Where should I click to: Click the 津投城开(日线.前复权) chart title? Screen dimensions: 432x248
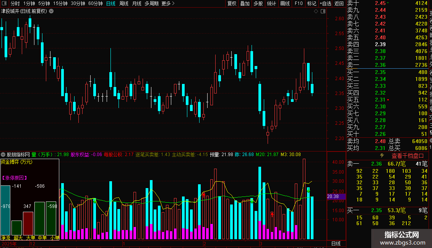tap(24, 11)
